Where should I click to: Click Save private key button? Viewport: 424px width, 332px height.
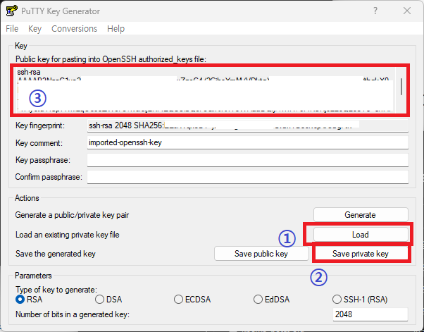[361, 254]
